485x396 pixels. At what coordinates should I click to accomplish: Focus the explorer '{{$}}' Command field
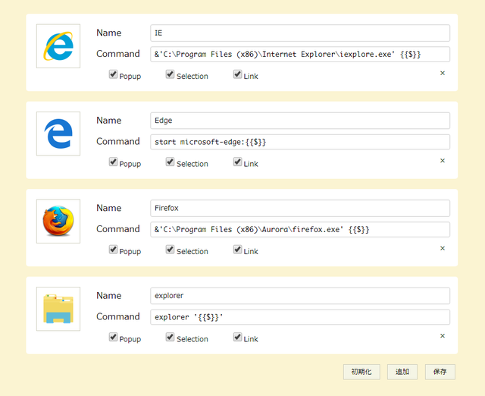[300, 317]
